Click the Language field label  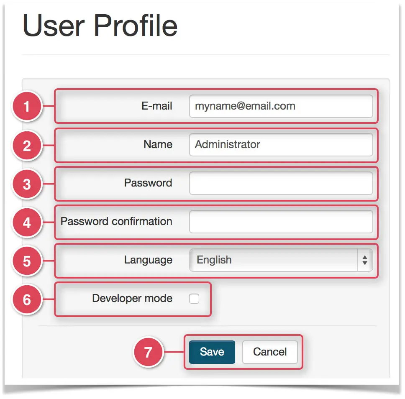pyautogui.click(x=148, y=260)
